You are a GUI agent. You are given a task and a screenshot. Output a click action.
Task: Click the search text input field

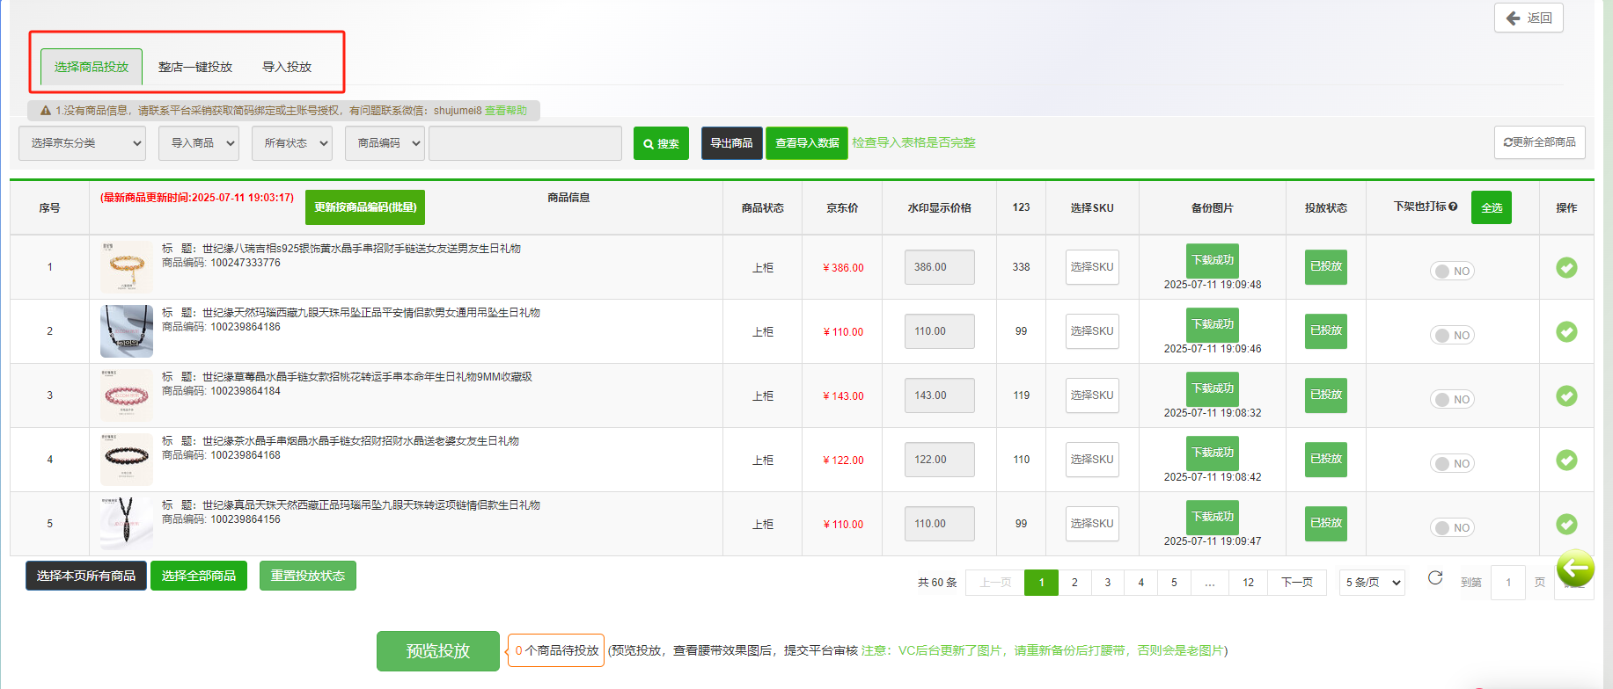(x=524, y=143)
